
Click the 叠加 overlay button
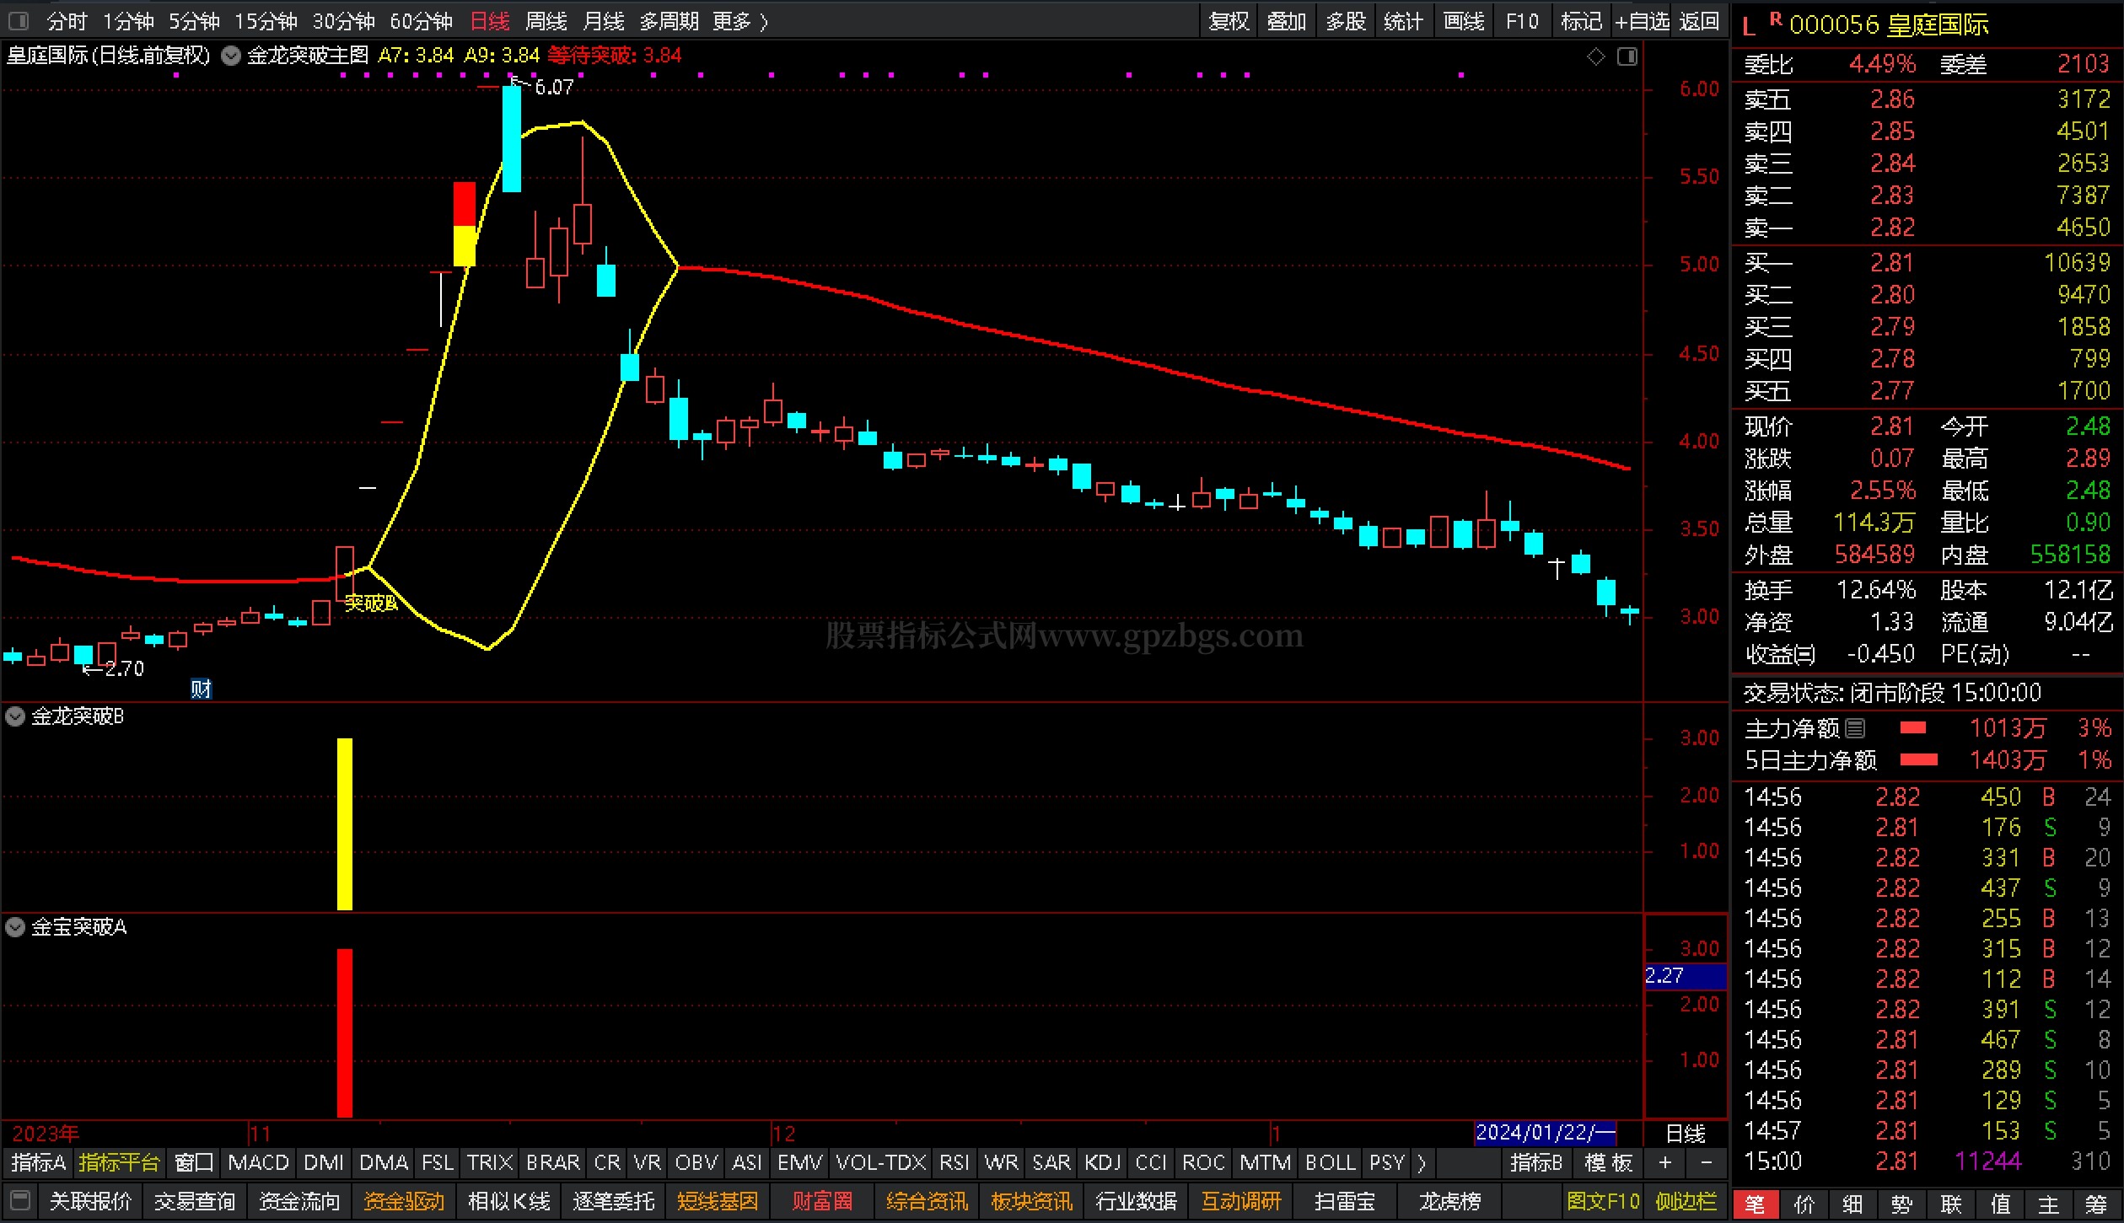point(1287,21)
